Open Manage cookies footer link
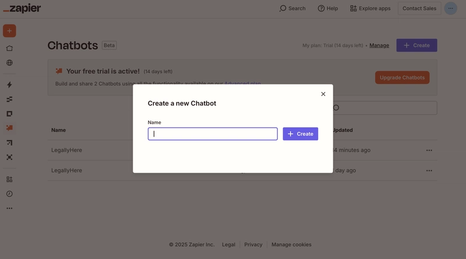466x259 pixels. (x=292, y=244)
